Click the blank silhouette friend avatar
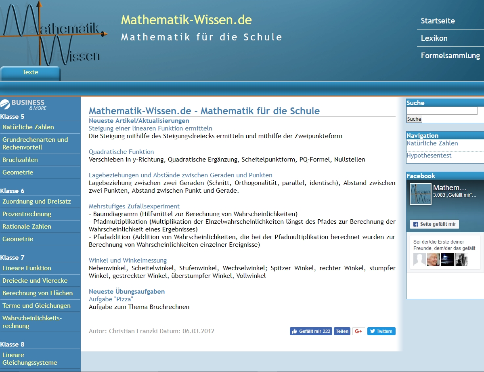Viewport: 484px width, 372px height. click(x=420, y=260)
